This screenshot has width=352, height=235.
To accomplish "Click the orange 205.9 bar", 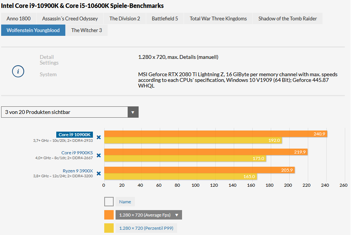I will [199, 170].
